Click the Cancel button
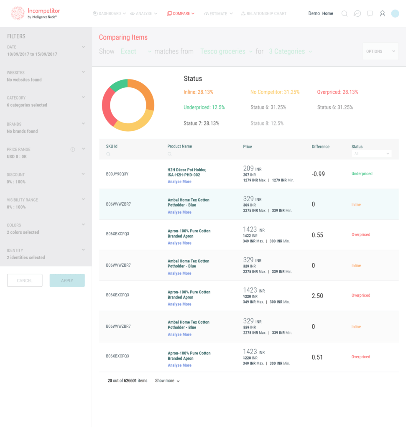The width and height of the screenshot is (406, 428). pos(25,280)
